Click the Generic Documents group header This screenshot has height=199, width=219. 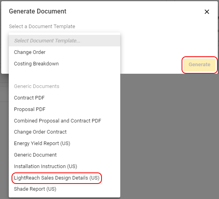pyautogui.click(x=37, y=86)
